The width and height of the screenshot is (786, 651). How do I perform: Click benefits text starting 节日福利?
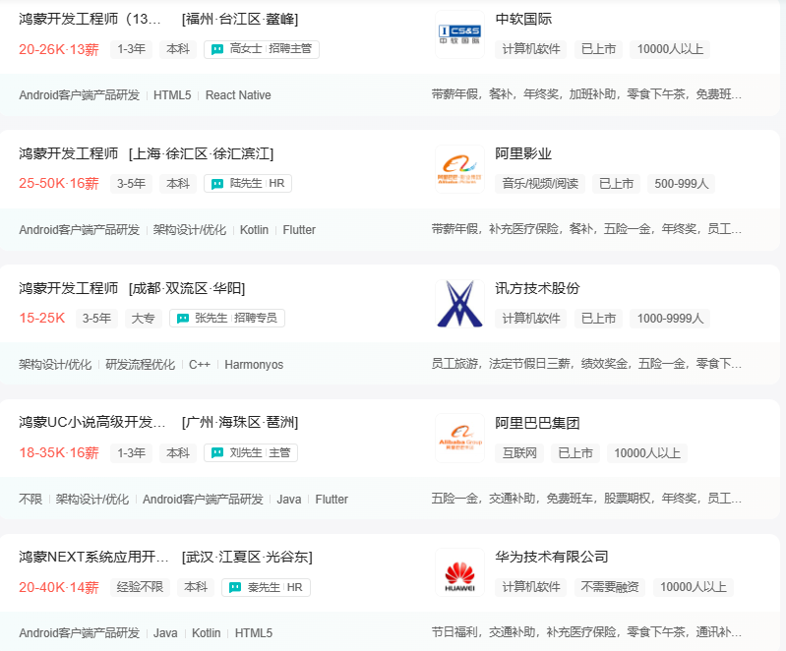(x=586, y=632)
